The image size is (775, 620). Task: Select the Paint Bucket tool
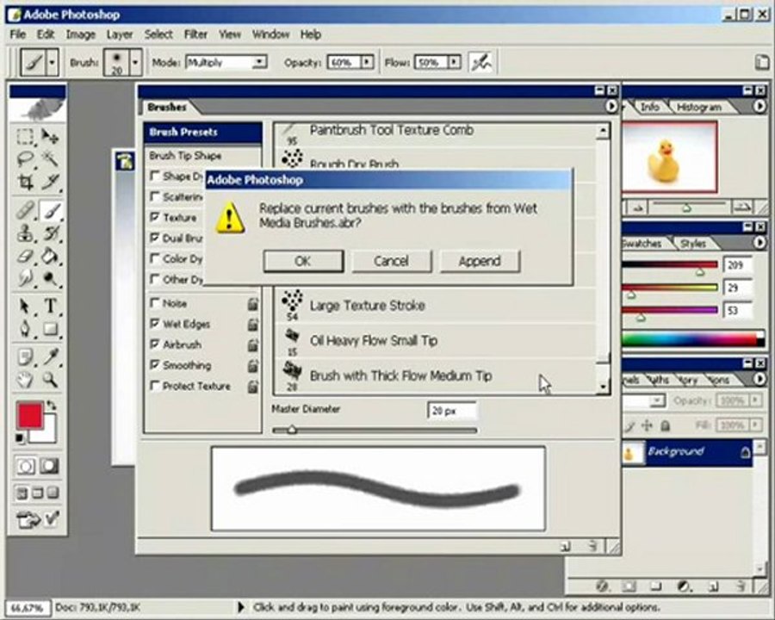[51, 256]
